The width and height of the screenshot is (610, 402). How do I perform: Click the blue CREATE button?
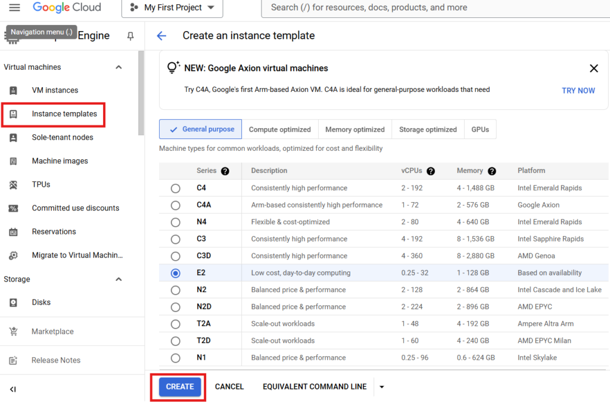pyautogui.click(x=180, y=386)
